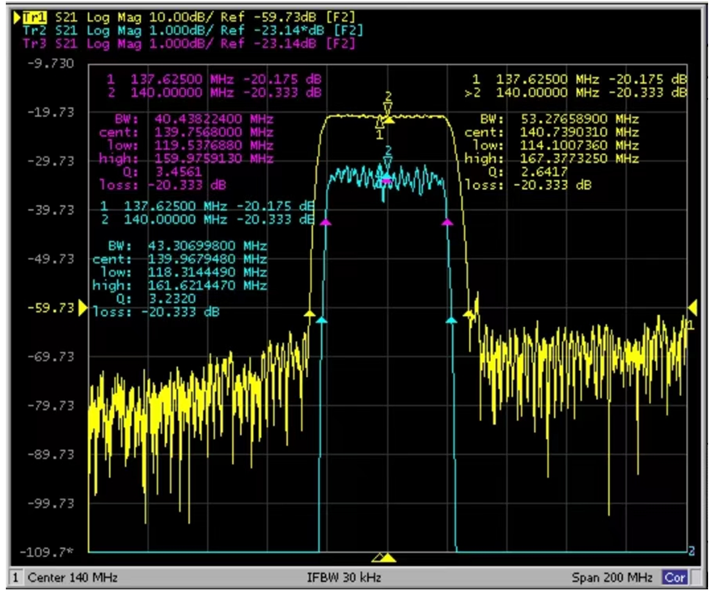This screenshot has height=594, width=711.
Task: Select the Tr3 S21 trace header line
Action: (x=189, y=44)
